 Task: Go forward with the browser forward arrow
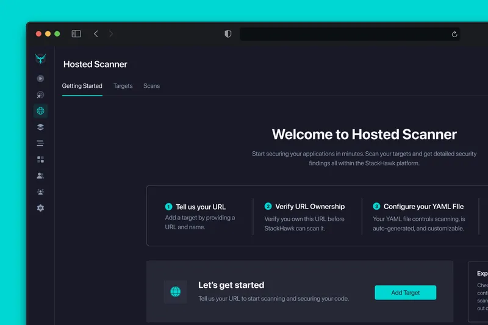111,34
